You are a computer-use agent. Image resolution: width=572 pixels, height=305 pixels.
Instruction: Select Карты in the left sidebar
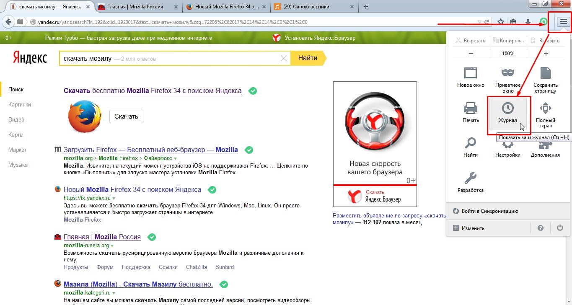pyautogui.click(x=16, y=134)
